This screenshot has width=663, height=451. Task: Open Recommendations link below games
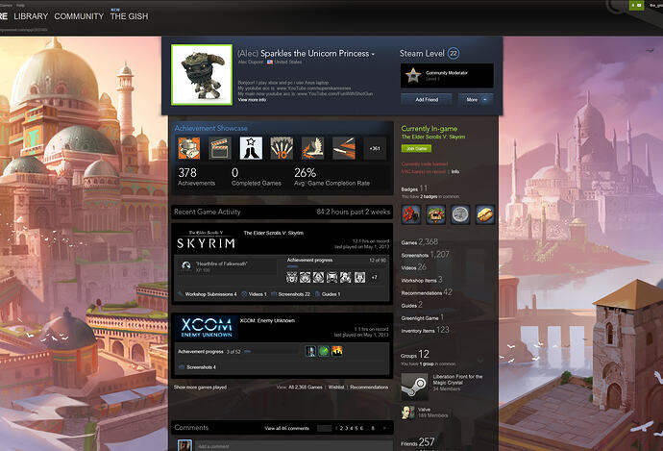[369, 388]
